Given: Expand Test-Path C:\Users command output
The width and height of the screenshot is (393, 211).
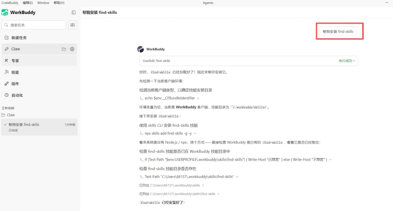Looking at the screenshot, I should 237,177.
